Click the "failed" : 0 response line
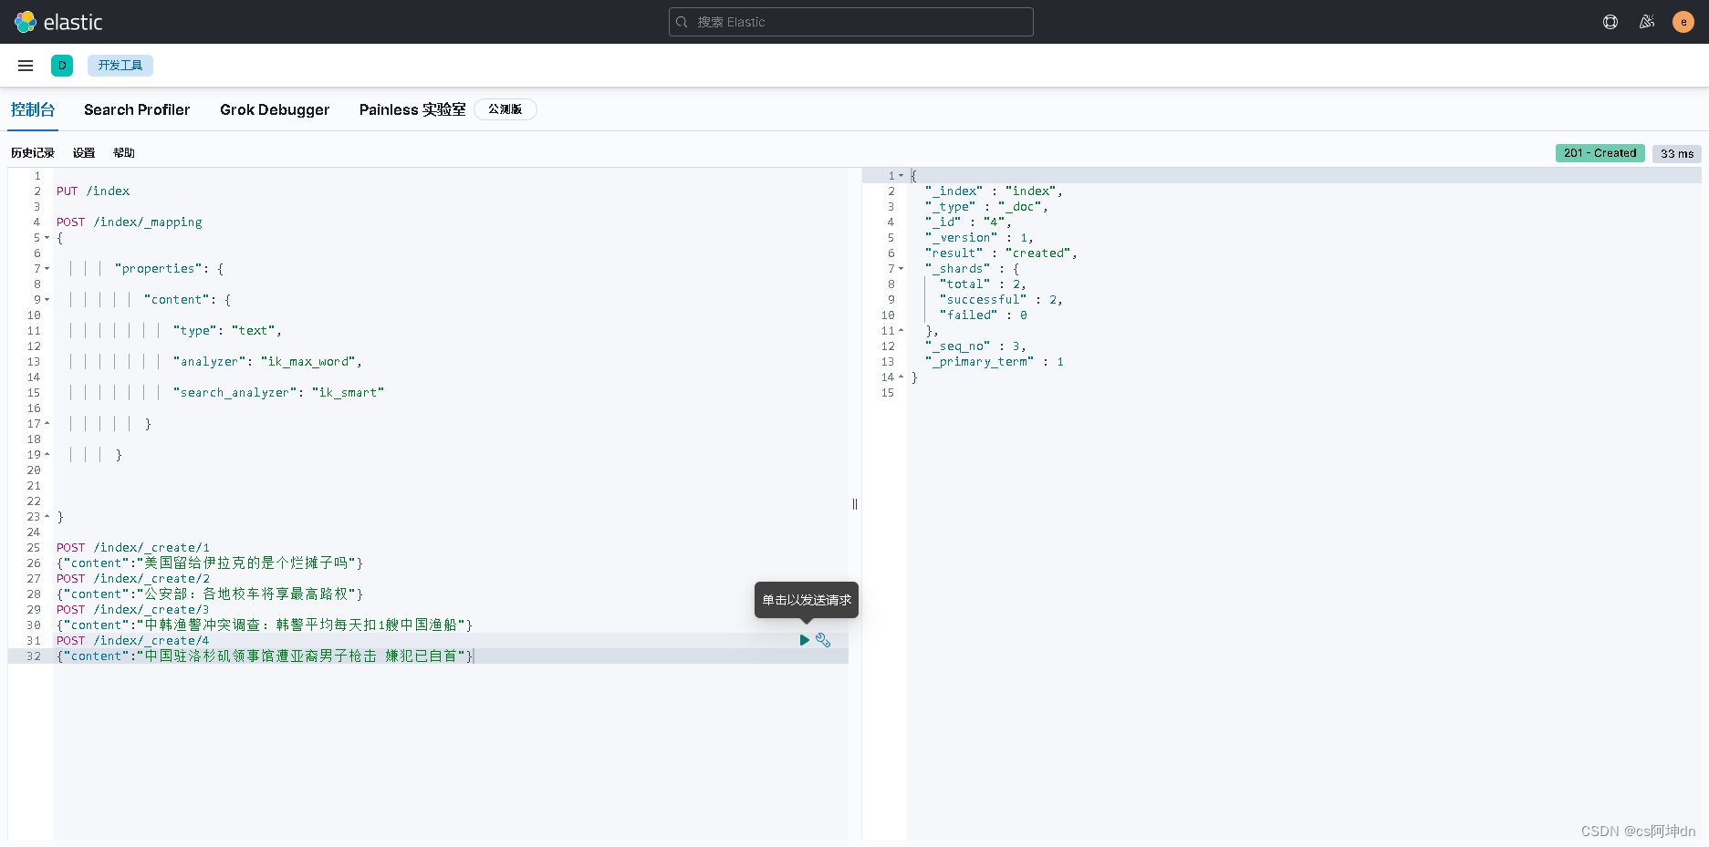 point(984,315)
